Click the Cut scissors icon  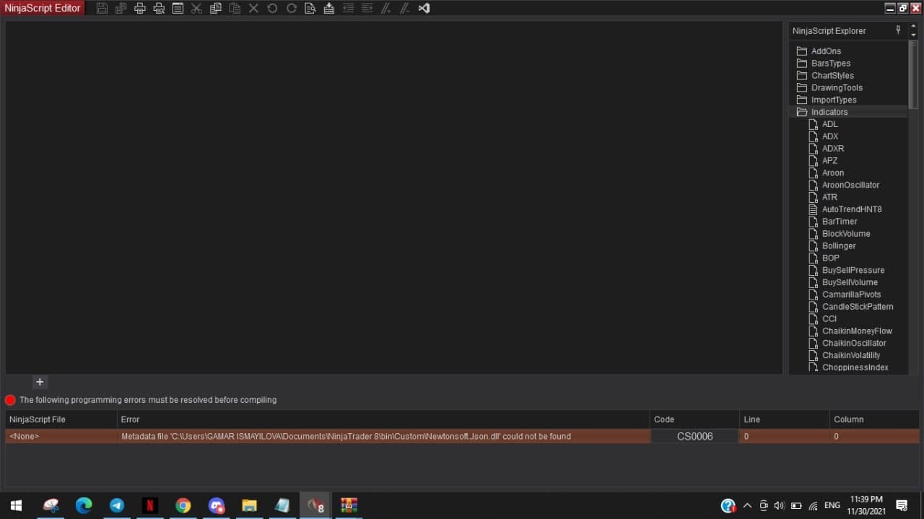pyautogui.click(x=196, y=8)
